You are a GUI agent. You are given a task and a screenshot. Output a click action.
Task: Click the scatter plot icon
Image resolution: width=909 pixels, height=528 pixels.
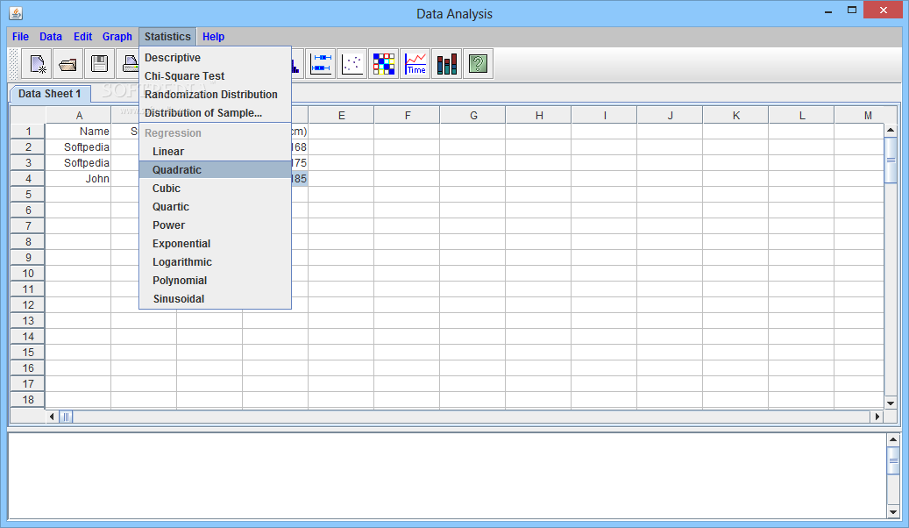(x=352, y=64)
